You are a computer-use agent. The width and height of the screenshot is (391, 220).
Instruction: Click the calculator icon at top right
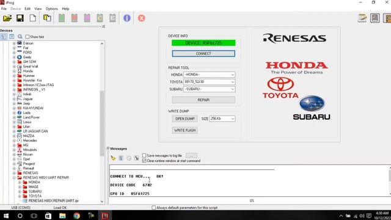[375, 18]
